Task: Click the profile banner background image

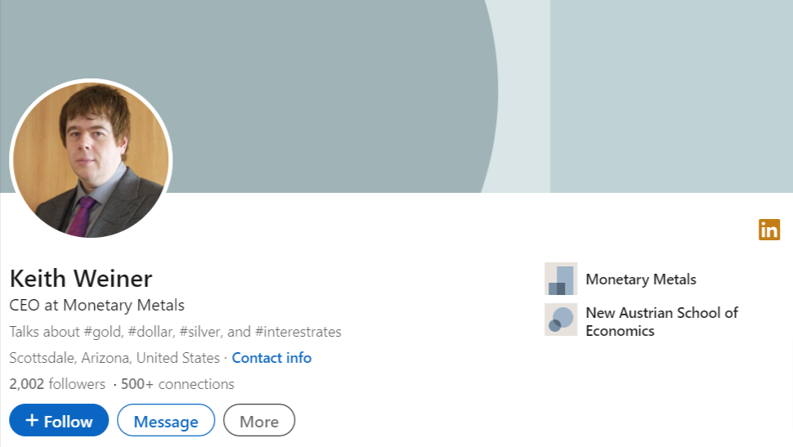Action: click(396, 96)
